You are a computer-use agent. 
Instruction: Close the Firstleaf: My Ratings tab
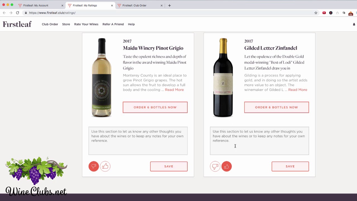112,5
